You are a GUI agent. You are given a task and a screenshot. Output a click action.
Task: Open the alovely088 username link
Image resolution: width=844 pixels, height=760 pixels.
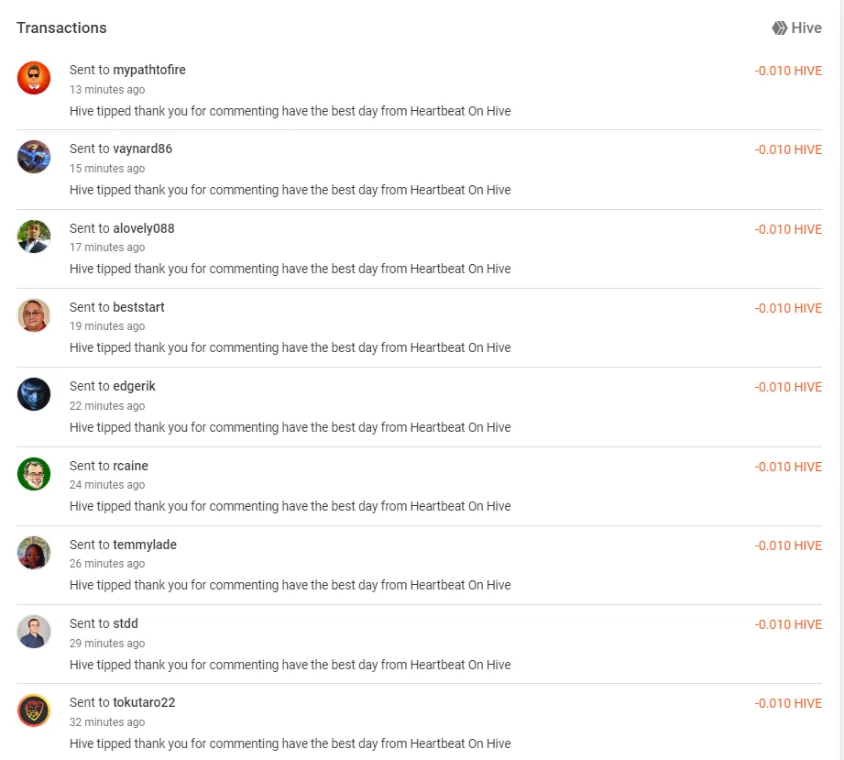(144, 228)
